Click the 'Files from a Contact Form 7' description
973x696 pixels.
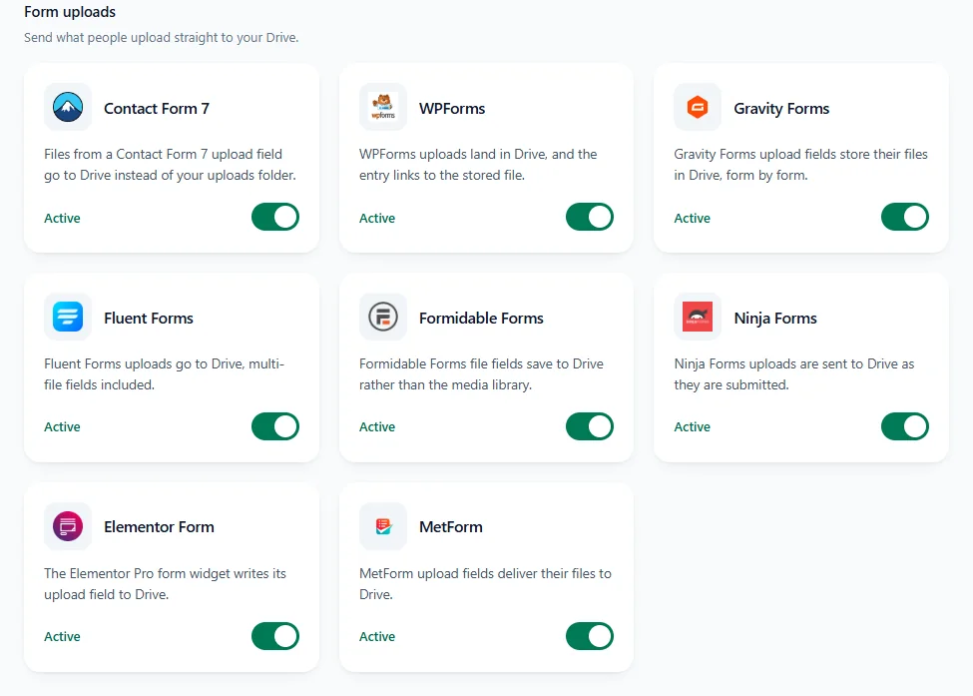[170, 165]
